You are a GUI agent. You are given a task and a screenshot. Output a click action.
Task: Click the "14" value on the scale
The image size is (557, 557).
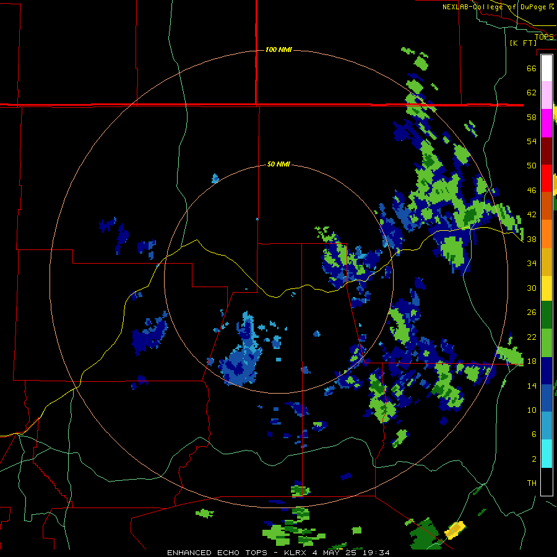[532, 386]
